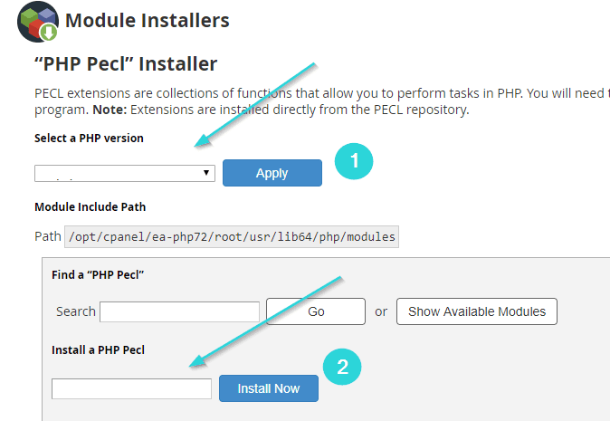Image resolution: width=610 pixels, height=421 pixels.
Task: Click the Go search button
Action: (x=316, y=311)
